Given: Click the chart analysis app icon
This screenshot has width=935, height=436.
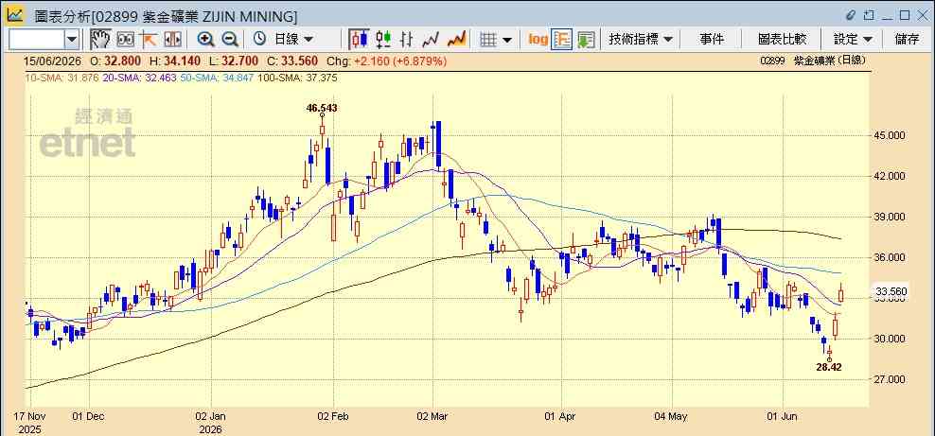Looking at the screenshot, I should 15,15.
